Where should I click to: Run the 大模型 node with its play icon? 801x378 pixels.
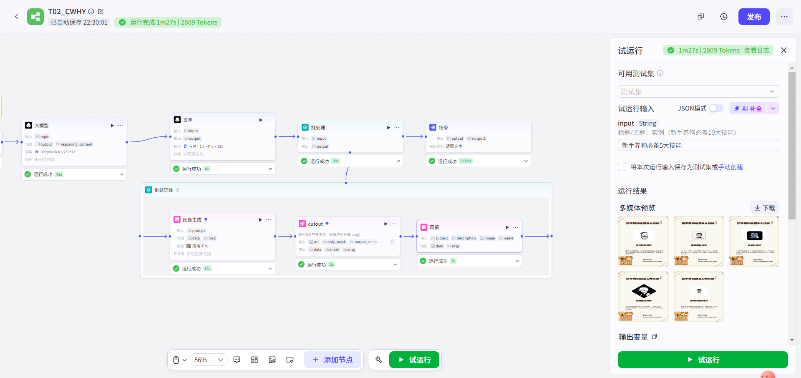coord(112,126)
